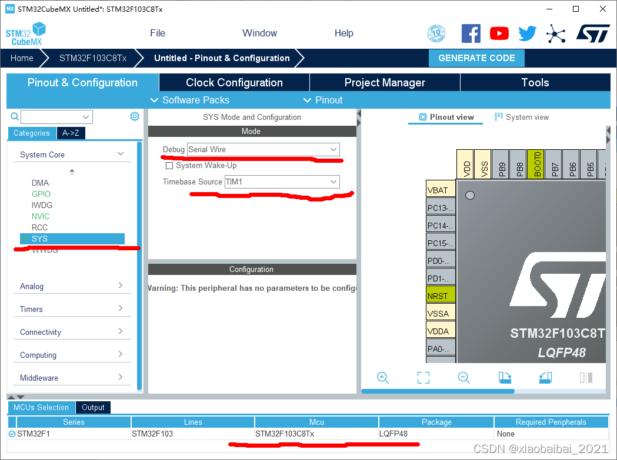Collapse the System Core category

point(121,154)
